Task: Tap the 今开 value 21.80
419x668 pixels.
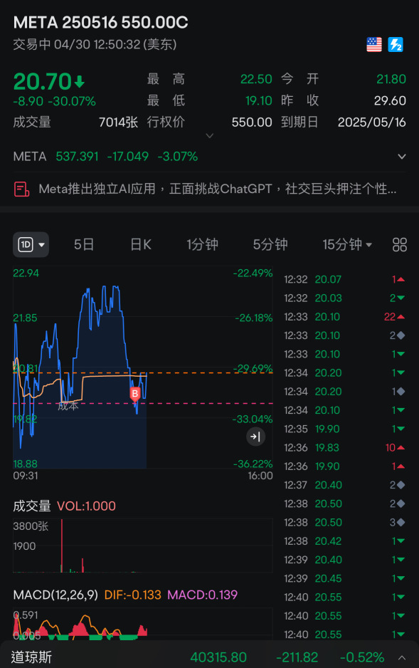Action: tap(391, 79)
